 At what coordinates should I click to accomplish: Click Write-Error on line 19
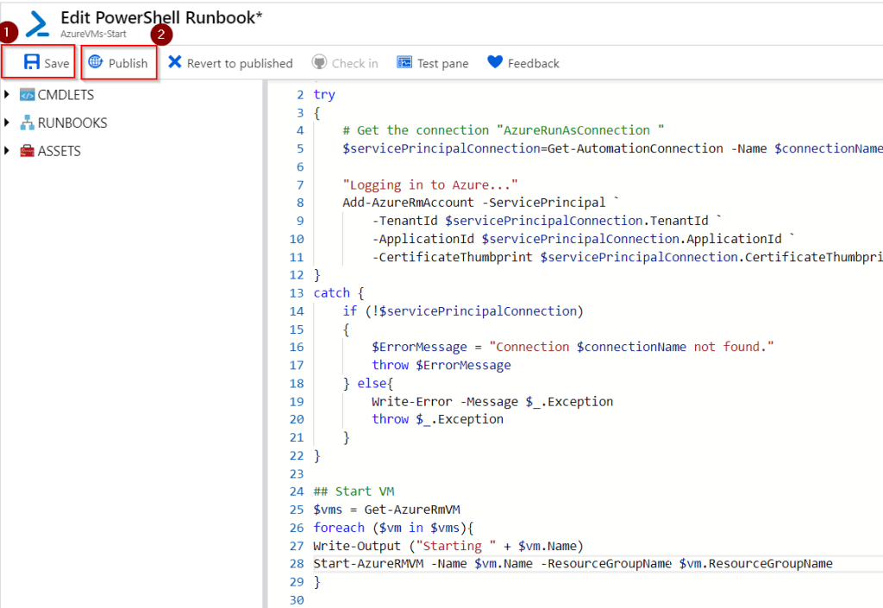[x=411, y=401]
